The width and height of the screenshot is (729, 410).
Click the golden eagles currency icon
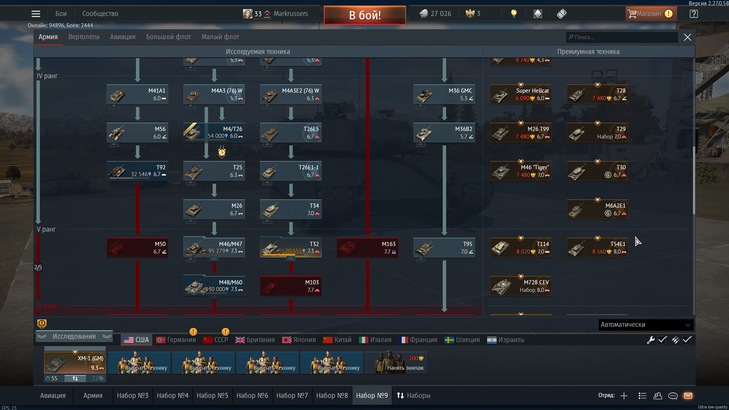pos(470,14)
